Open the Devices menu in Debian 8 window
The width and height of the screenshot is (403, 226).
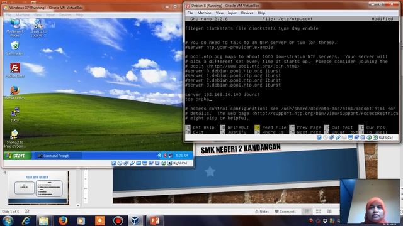click(247, 13)
